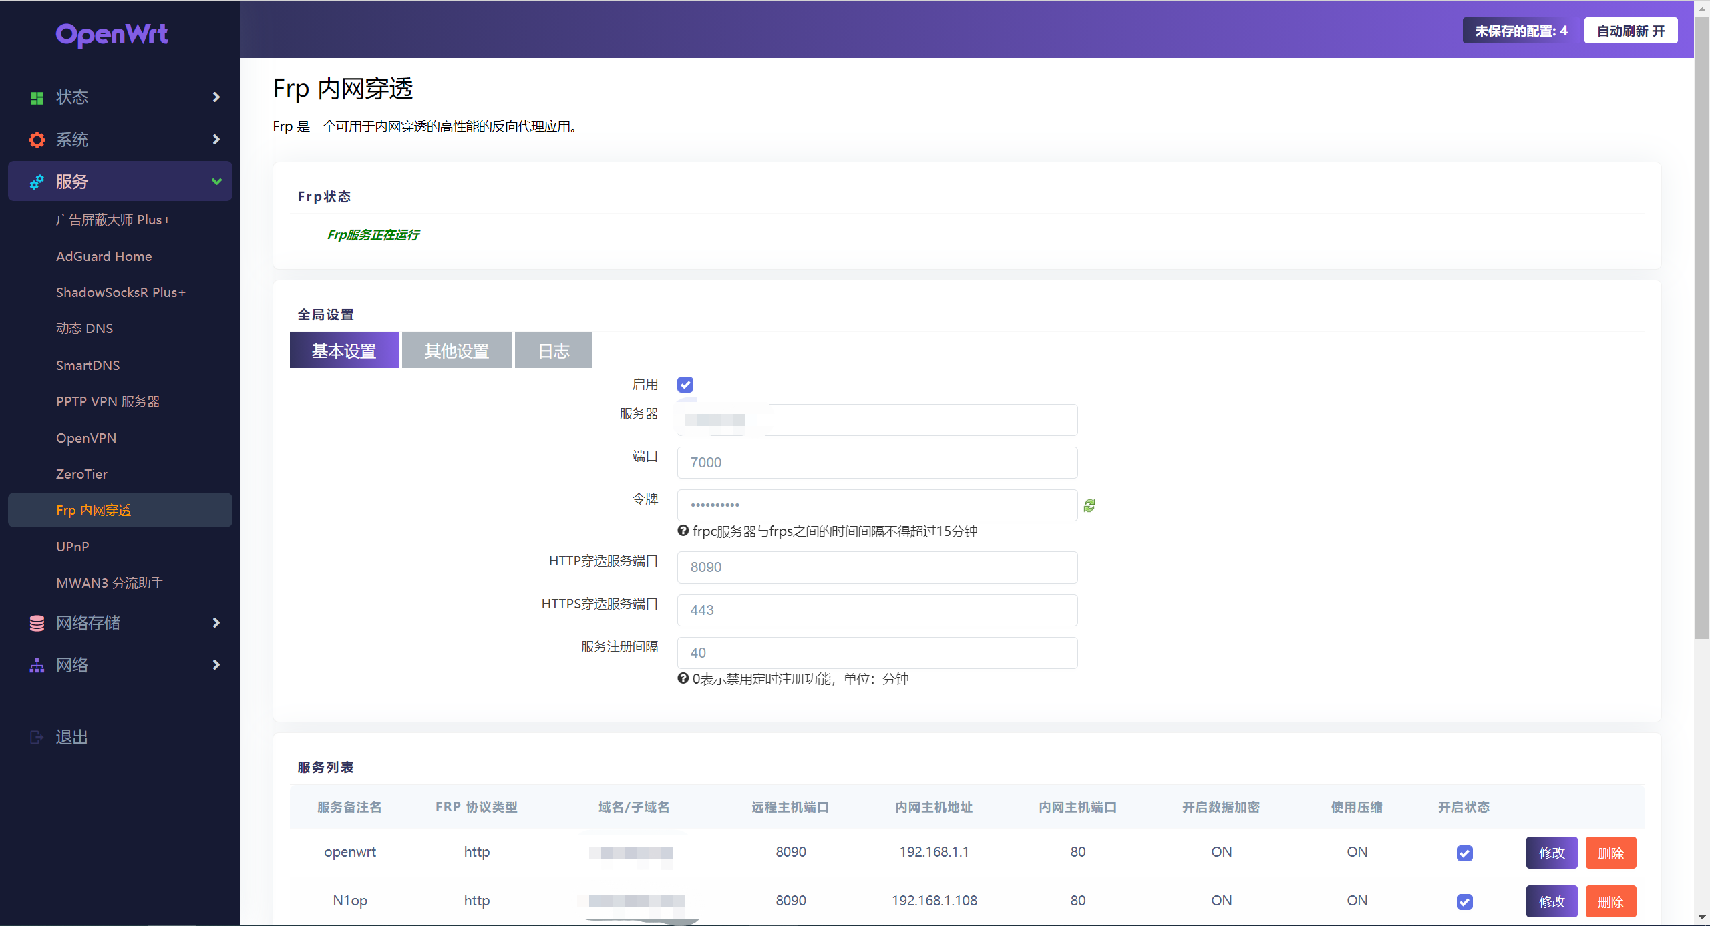Click 退出 logout link
This screenshot has width=1710, height=926.
pyautogui.click(x=72, y=737)
